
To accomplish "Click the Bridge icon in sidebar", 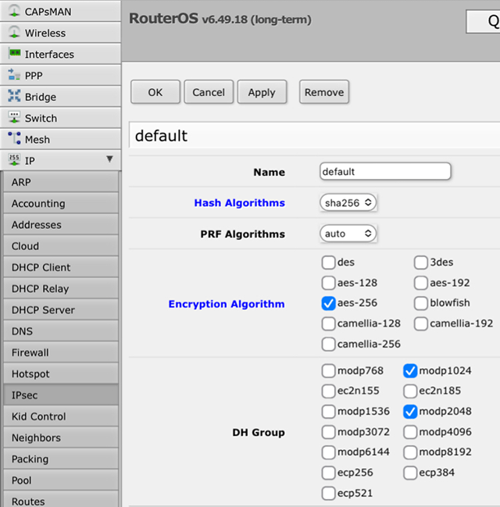I will click(14, 97).
